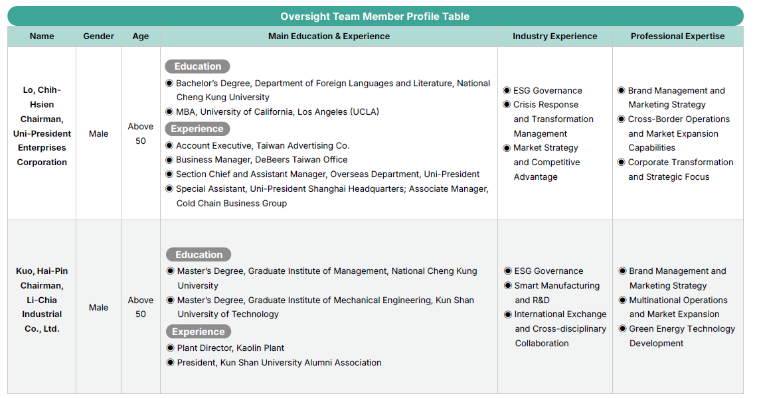Click the "Above 50" age cell for Kuo Hai-Pin
This screenshot has height=398, width=757.
(x=141, y=307)
